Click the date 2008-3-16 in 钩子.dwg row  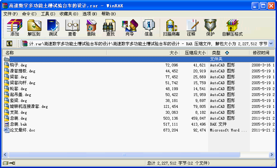(x=261, y=65)
